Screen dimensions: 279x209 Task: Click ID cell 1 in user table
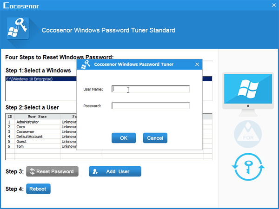pyautogui.click(x=10, y=122)
